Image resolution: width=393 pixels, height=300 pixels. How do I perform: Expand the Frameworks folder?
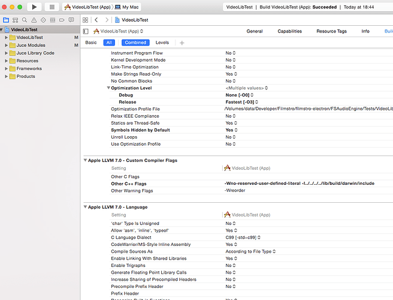click(6, 68)
